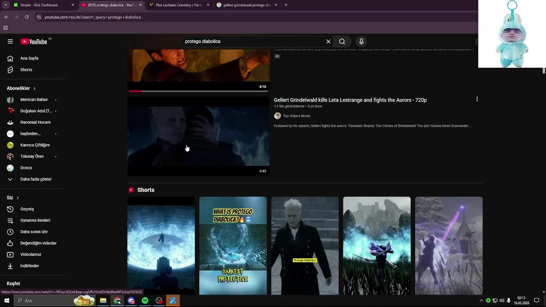Close the Père Lachaise Cemetery tab
Viewport: 546px width, 307px height.
[208, 5]
